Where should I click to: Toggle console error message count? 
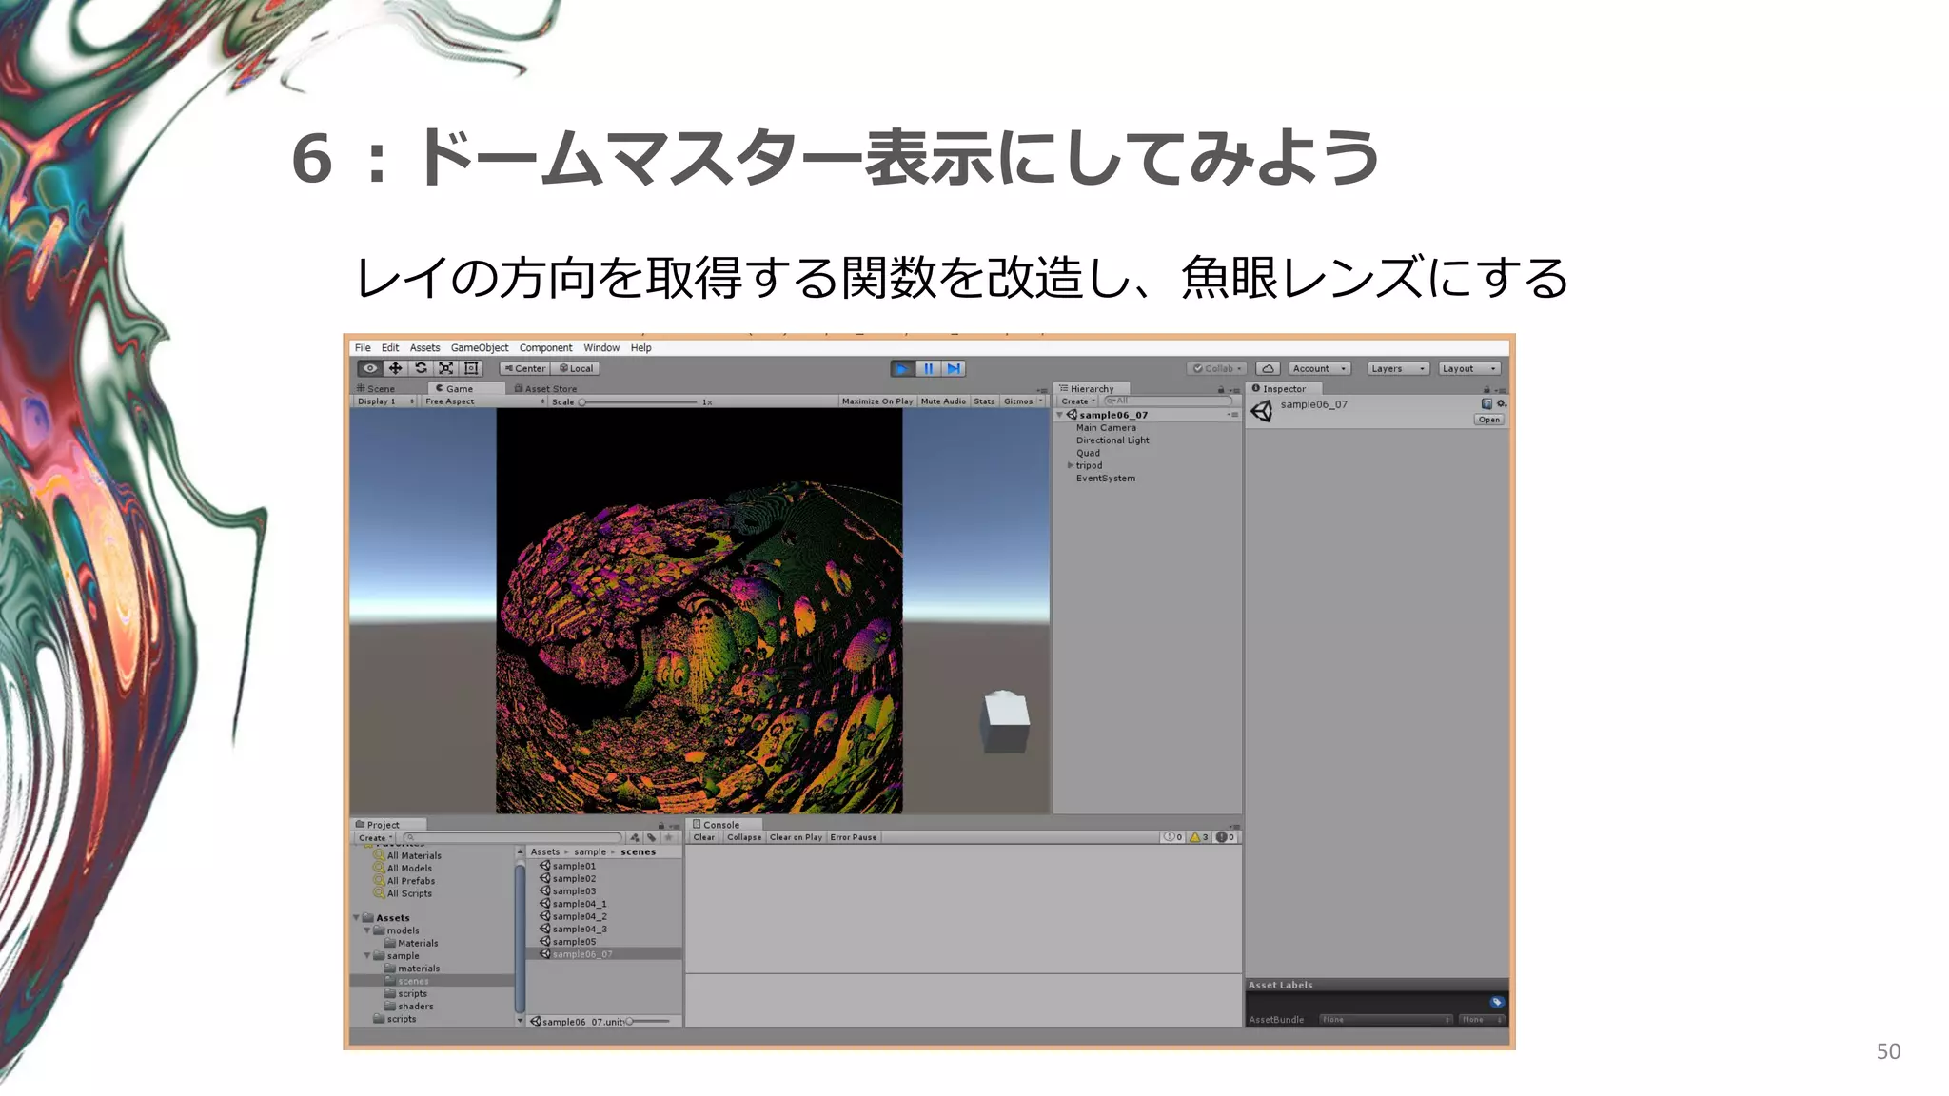pos(1225,837)
